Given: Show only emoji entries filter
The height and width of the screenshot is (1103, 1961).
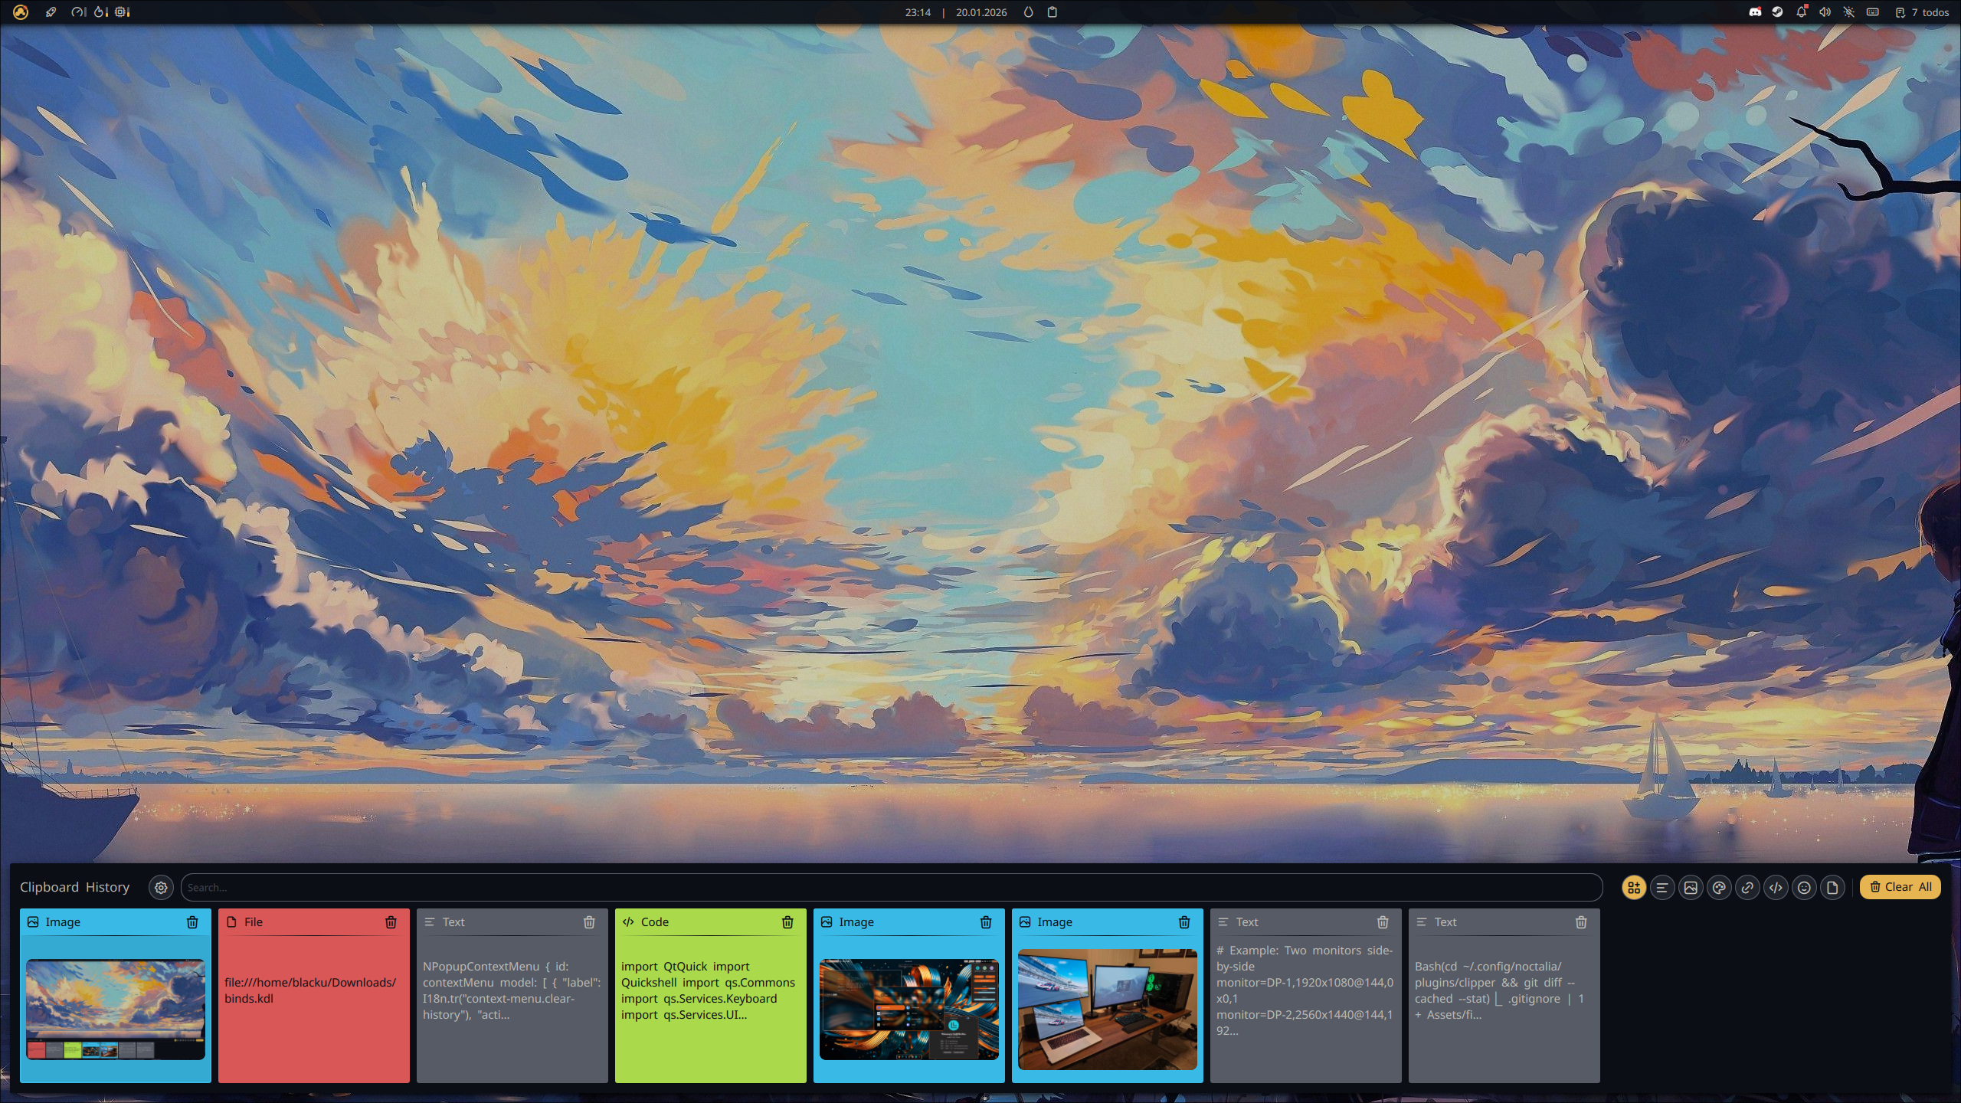Looking at the screenshot, I should click(x=1804, y=887).
